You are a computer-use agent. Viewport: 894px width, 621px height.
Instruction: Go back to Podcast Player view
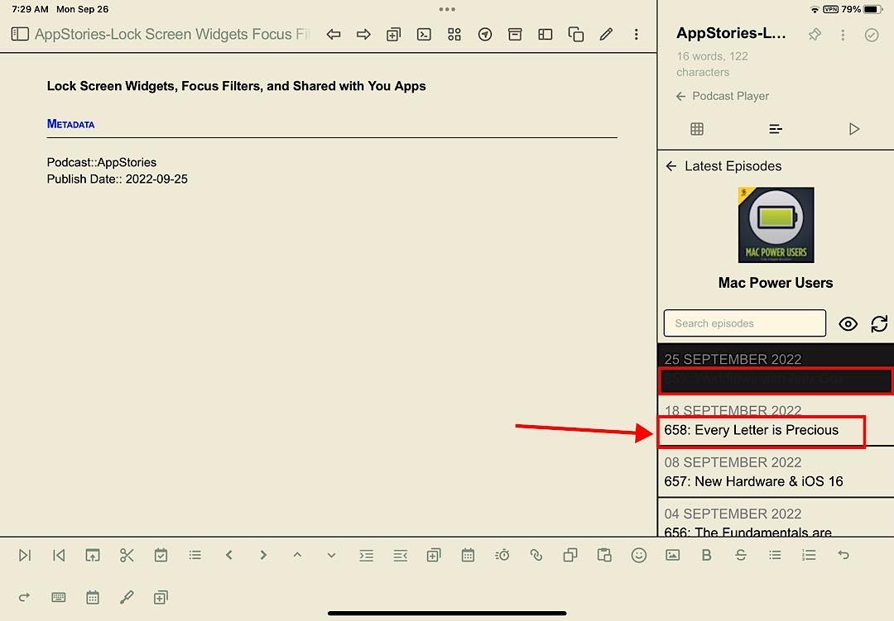[x=723, y=96]
